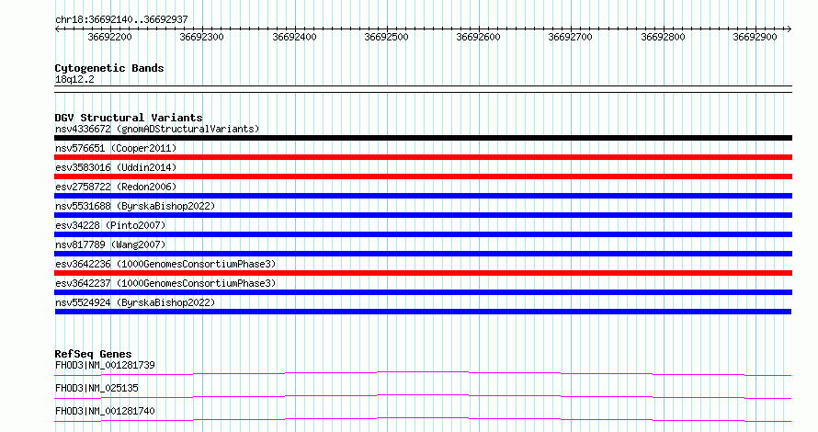
Task: Click the red esv3583016 Uddin2014 variant bar
Action: [x=423, y=176]
